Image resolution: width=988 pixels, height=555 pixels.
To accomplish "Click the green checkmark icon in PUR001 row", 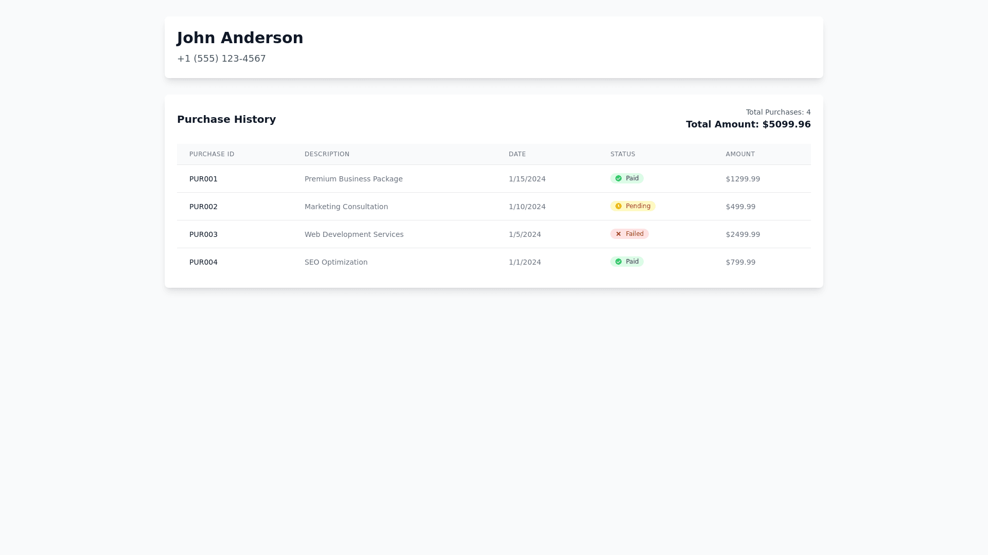I will (619, 178).
